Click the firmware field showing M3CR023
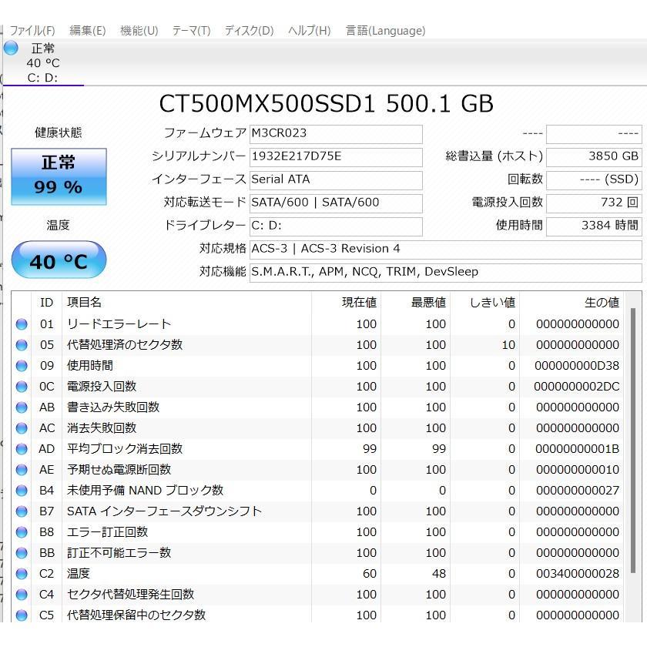647x647 pixels. coord(336,133)
